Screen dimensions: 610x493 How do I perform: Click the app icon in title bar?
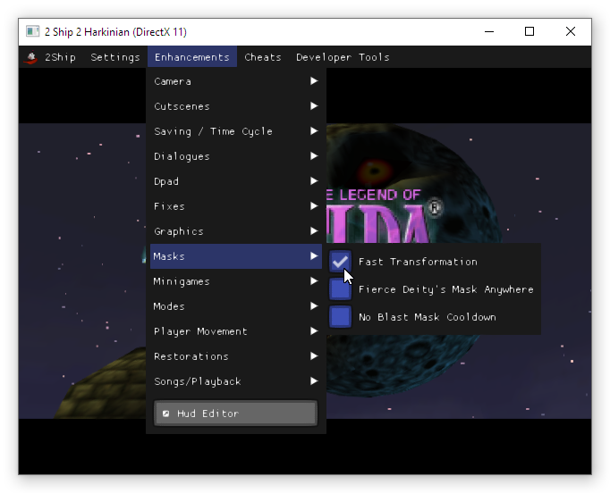click(33, 31)
